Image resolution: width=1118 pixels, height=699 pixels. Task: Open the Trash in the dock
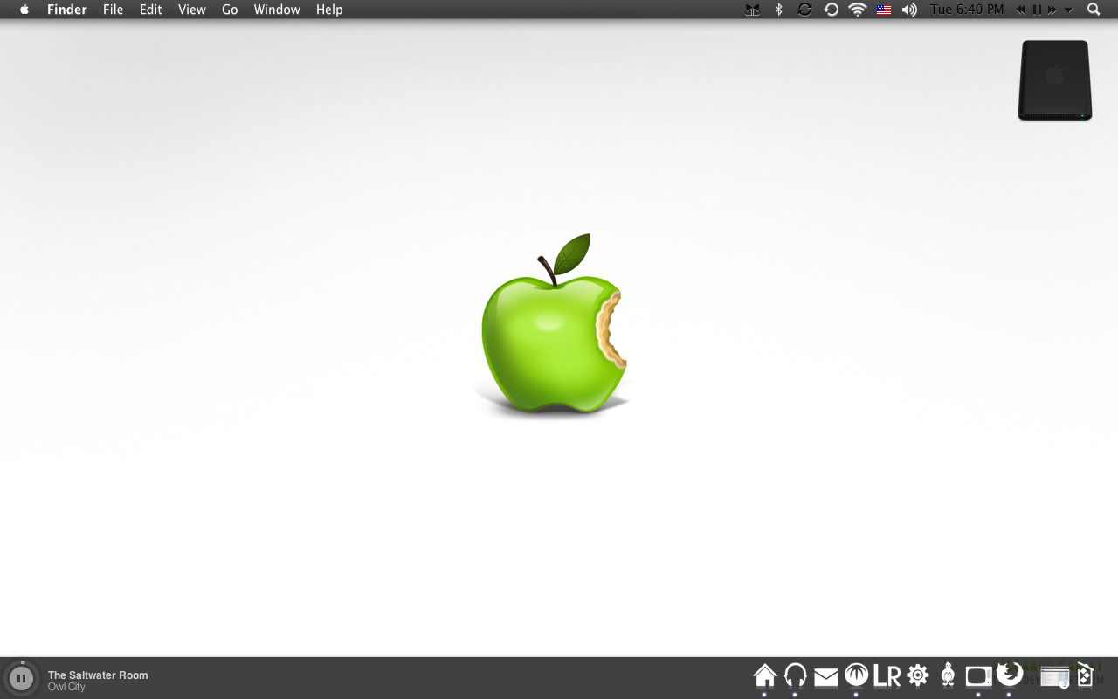1086,675
